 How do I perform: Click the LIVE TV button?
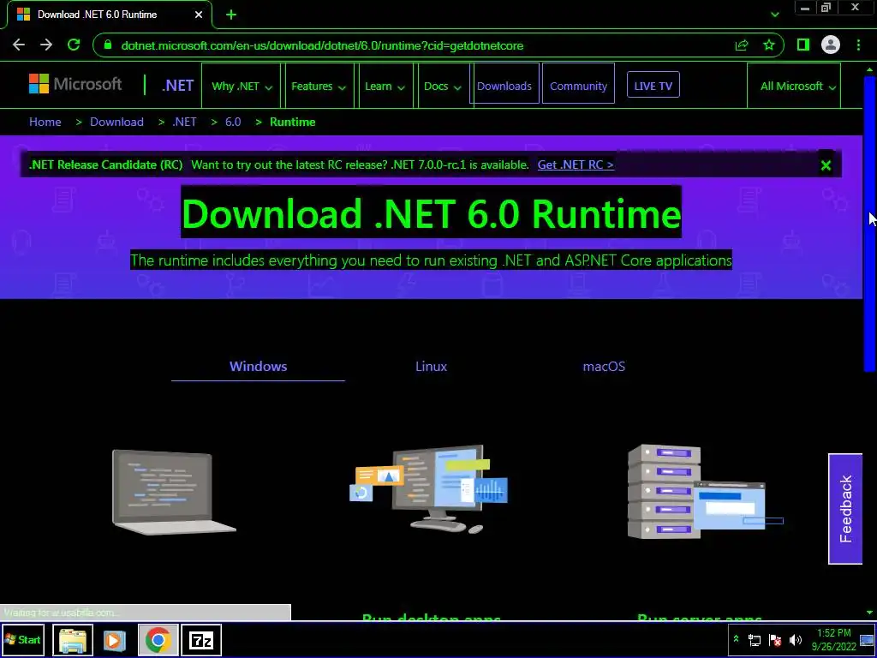(x=653, y=87)
